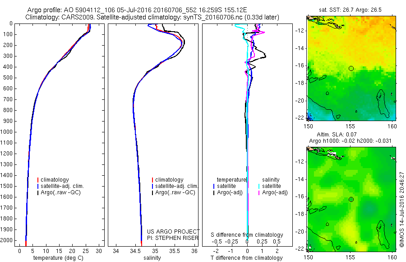The width and height of the screenshot is (406, 262).
Task: Click the Argo location circle on SST map
Action: [x=351, y=69]
